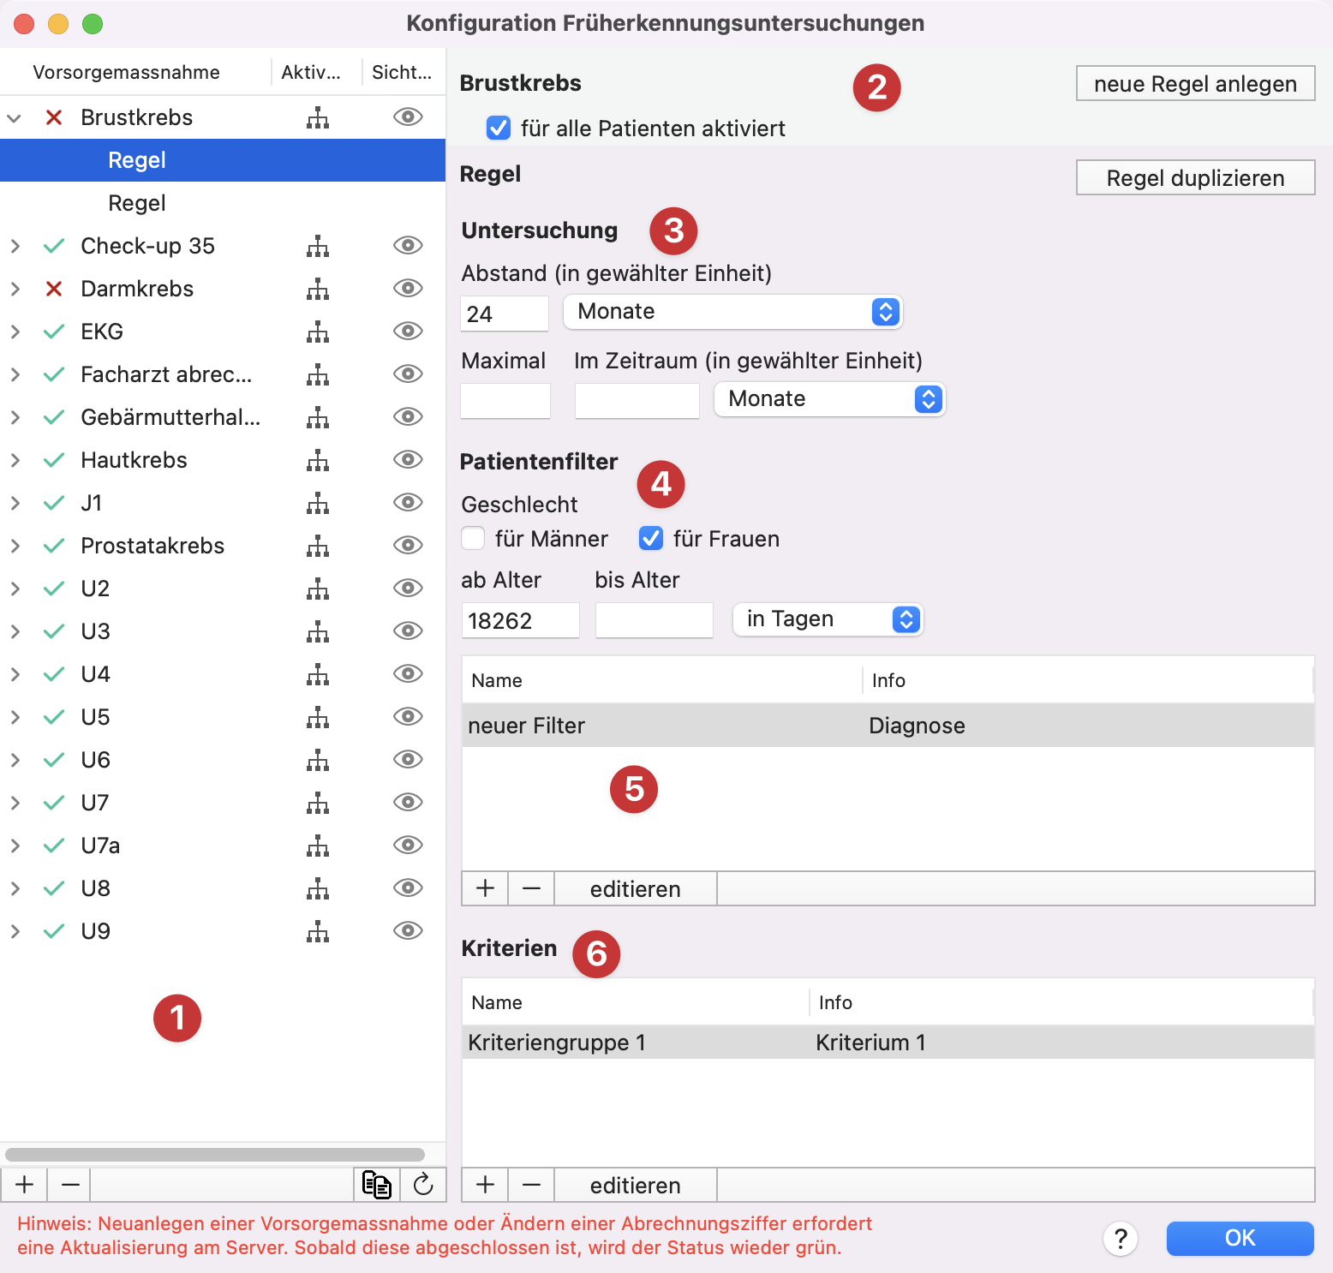Screen dimensions: 1333x1273
Task: Click editieren under the Kriterien table
Action: (x=636, y=1185)
